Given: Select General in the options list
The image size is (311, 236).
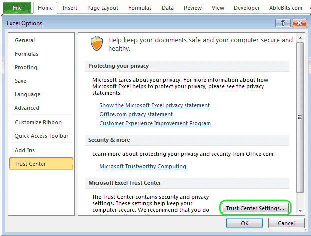Looking at the screenshot, I should pyautogui.click(x=25, y=40).
